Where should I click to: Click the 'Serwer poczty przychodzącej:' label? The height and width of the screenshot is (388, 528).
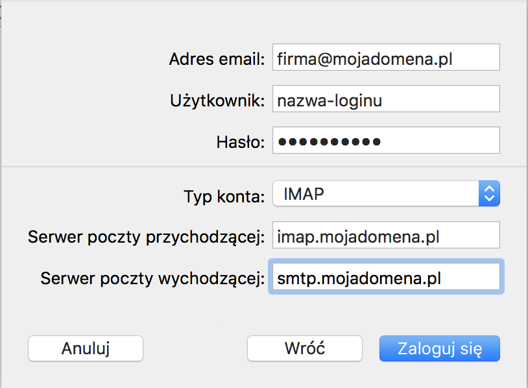tap(146, 237)
